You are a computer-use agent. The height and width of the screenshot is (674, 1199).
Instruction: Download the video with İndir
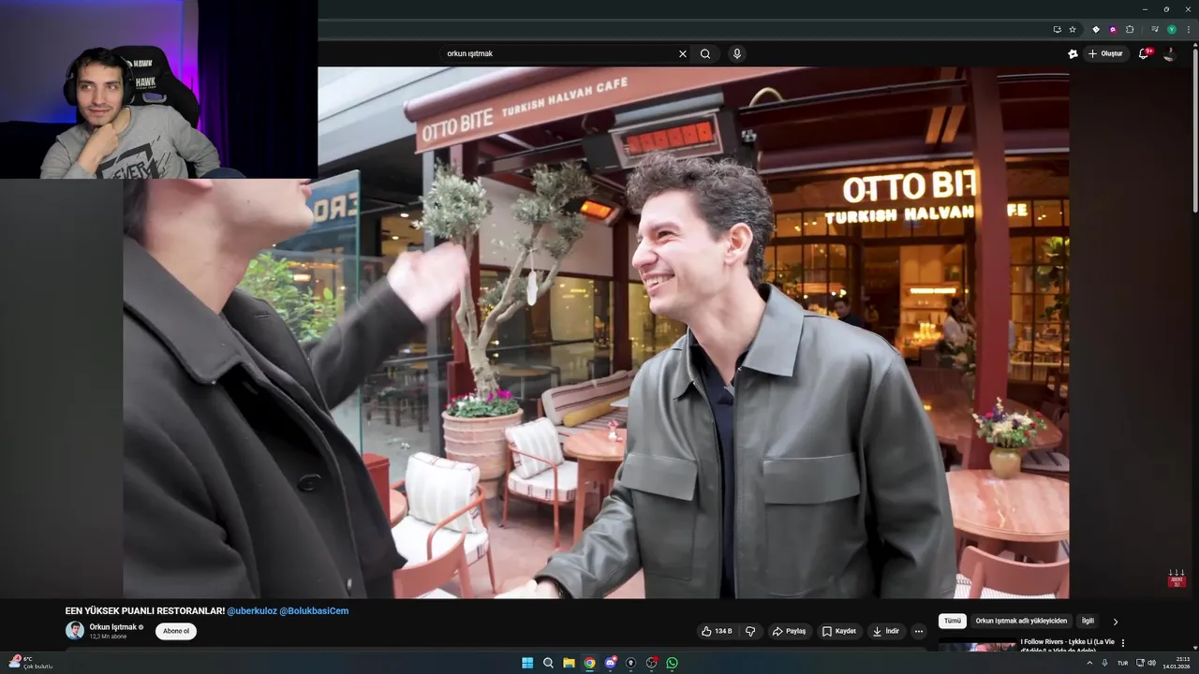(885, 631)
